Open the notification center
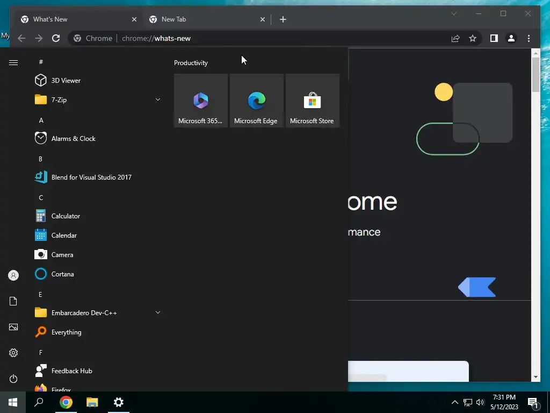Image resolution: width=550 pixels, height=413 pixels. click(x=533, y=403)
